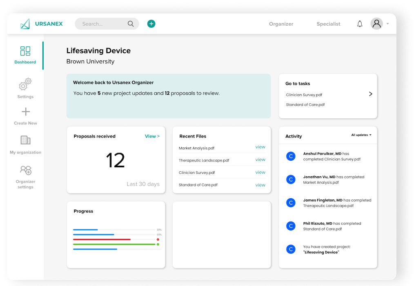The height and width of the screenshot is (286, 416).
Task: Click the search magnifier icon
Action: tap(130, 24)
